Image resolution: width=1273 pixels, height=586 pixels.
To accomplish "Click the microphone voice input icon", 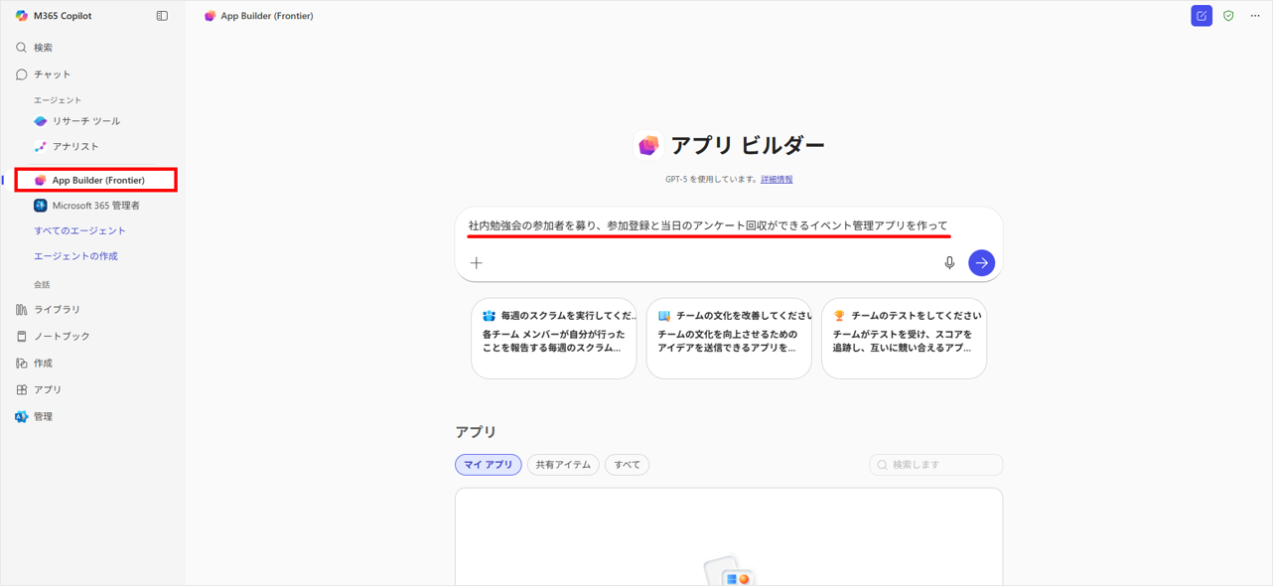I will pyautogui.click(x=949, y=263).
